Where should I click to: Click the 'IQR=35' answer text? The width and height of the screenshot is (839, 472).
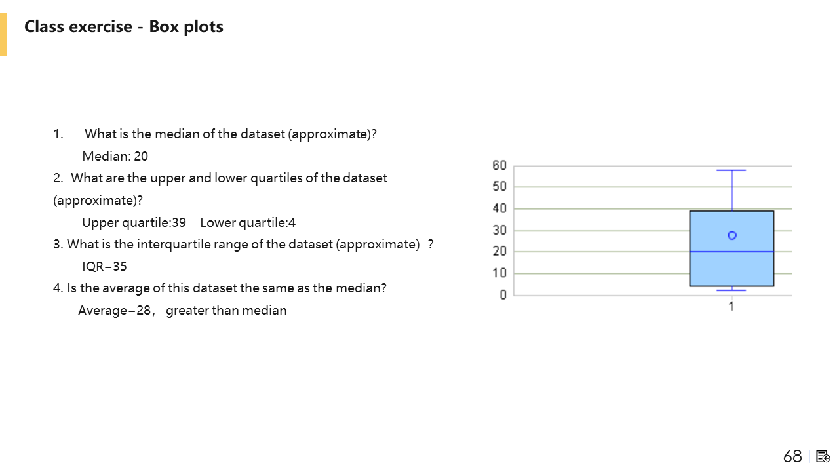(104, 266)
